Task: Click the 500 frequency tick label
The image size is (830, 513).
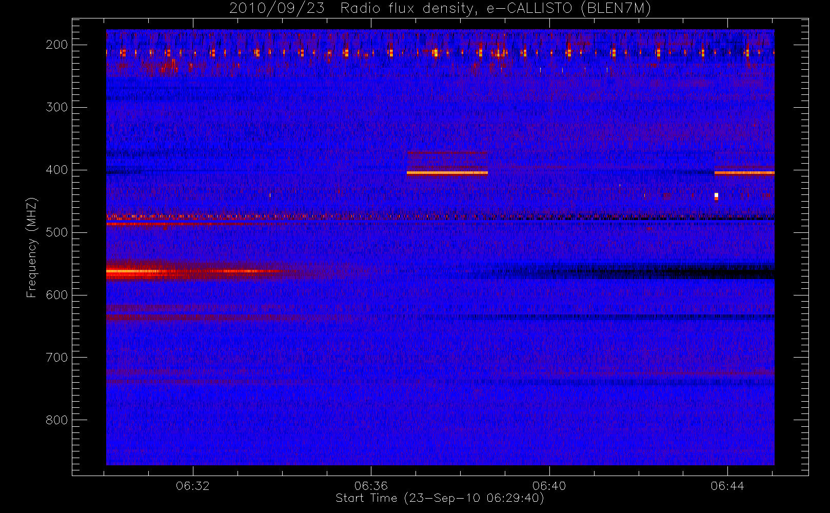Action: coord(57,232)
